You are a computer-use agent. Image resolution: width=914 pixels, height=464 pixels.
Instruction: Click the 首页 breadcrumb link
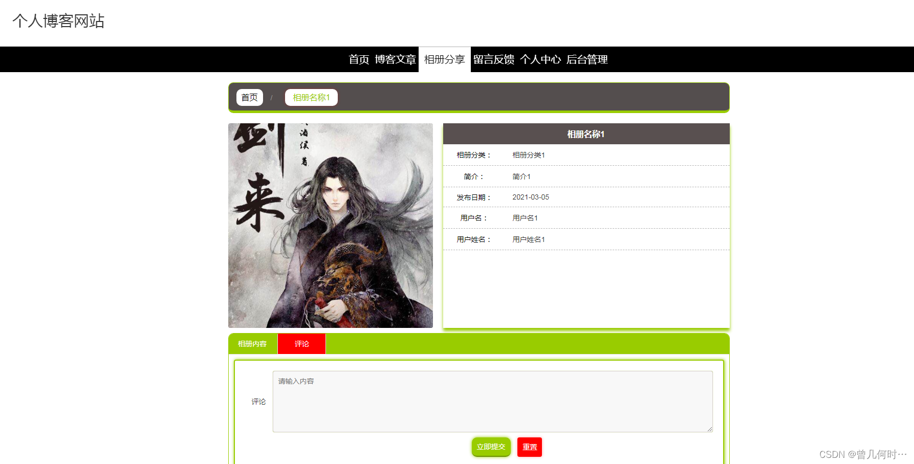click(x=250, y=97)
